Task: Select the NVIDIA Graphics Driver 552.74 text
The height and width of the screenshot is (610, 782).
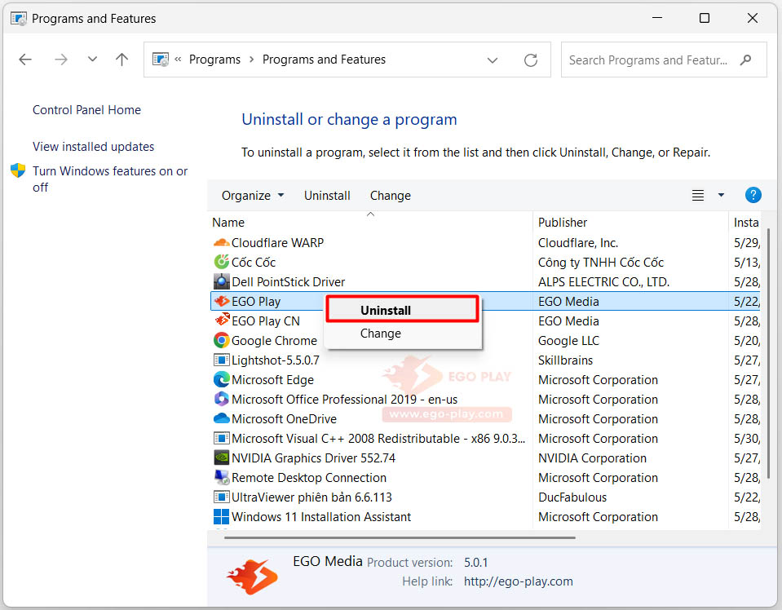Action: (313, 457)
